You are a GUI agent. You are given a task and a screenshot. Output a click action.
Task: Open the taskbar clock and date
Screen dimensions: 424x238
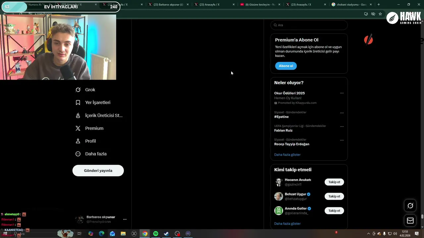pyautogui.click(x=405, y=234)
